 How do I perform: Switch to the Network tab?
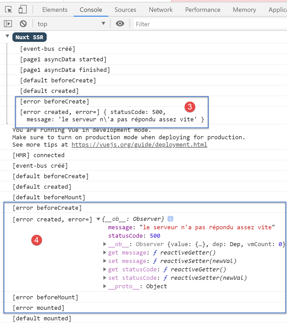(161, 10)
